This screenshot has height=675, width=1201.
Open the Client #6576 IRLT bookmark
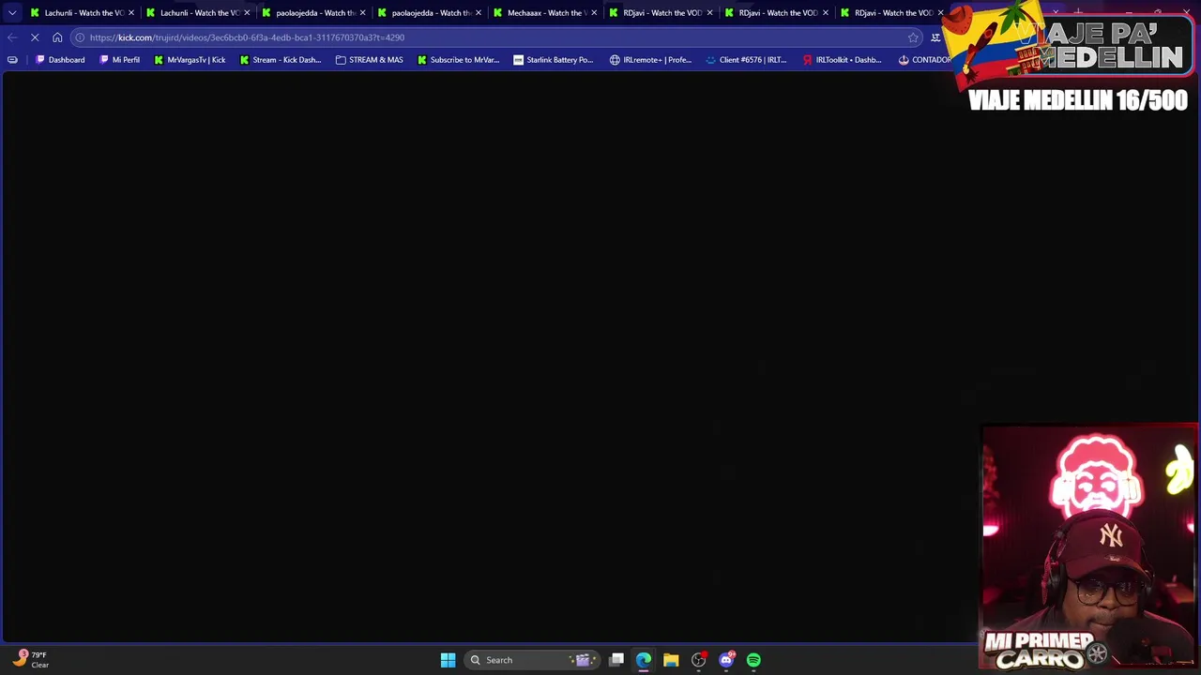(746, 60)
